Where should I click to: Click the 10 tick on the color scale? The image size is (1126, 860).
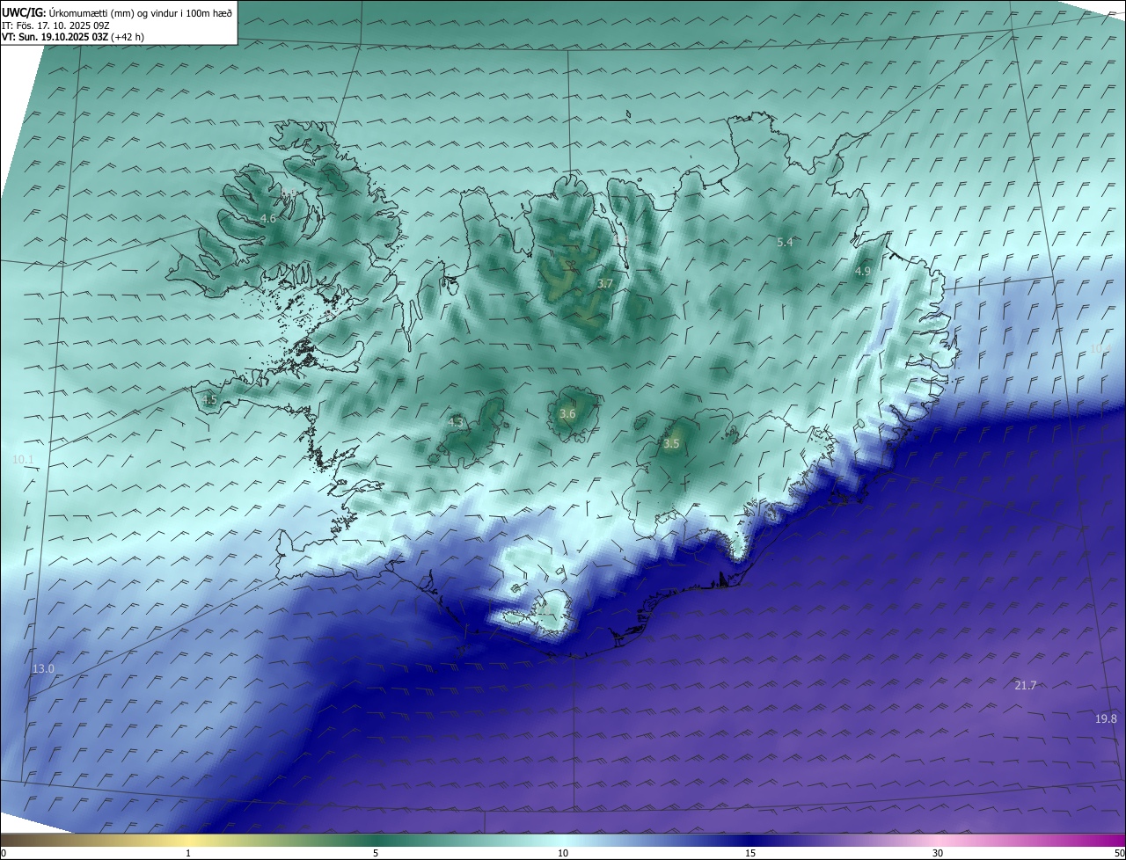coord(563,853)
